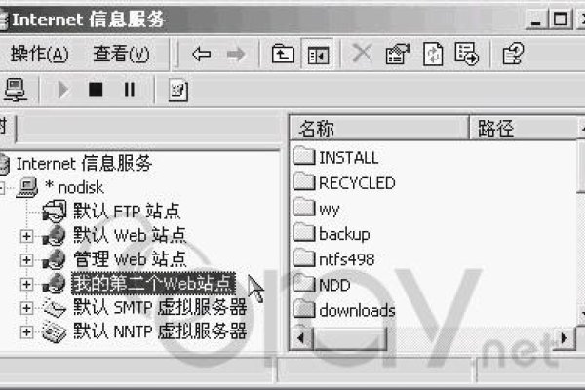Expand the 我的第二个Web站点 node
Image resolution: width=585 pixels, height=390 pixels.
point(26,284)
